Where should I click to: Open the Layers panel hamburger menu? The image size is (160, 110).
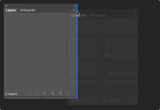click(x=74, y=10)
